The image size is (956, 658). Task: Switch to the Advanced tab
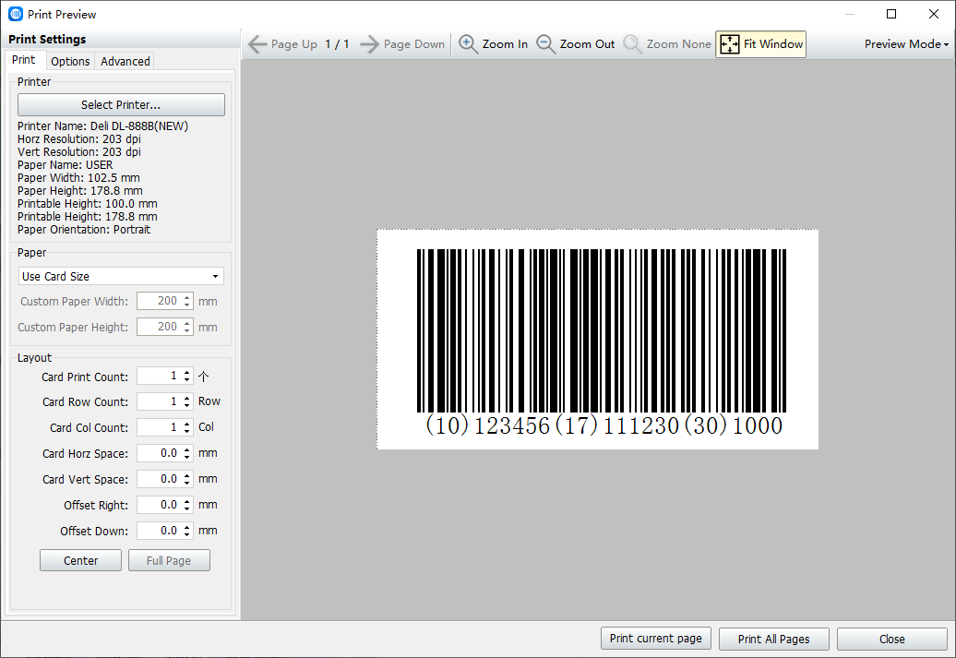pos(125,61)
